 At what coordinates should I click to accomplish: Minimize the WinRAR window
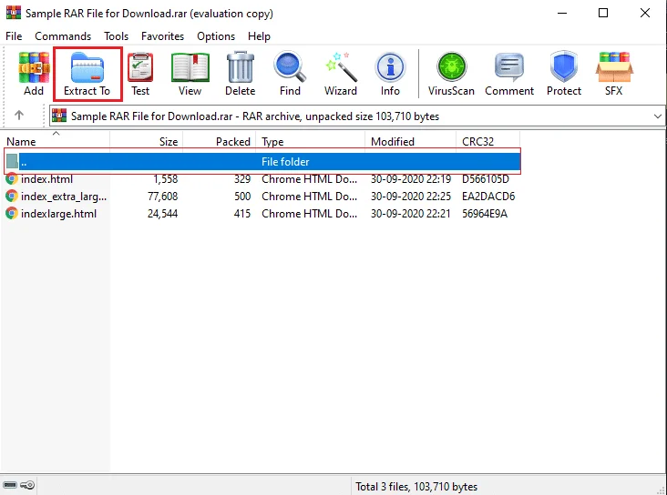pos(562,13)
